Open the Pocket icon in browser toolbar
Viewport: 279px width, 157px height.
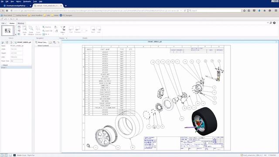[254, 10]
